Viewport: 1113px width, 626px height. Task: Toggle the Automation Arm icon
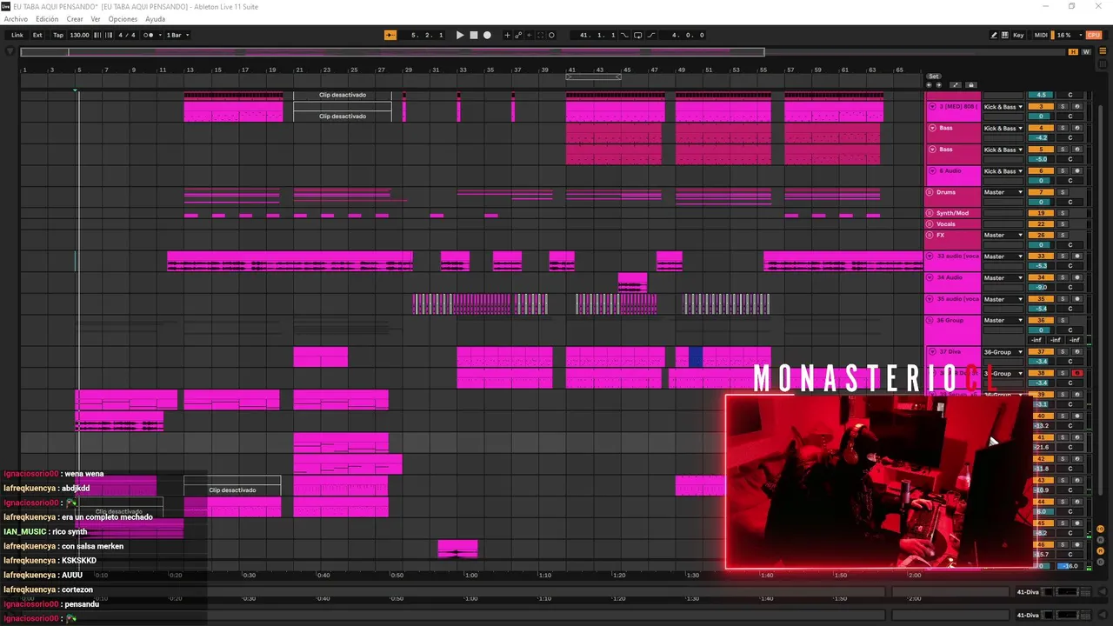click(x=519, y=35)
